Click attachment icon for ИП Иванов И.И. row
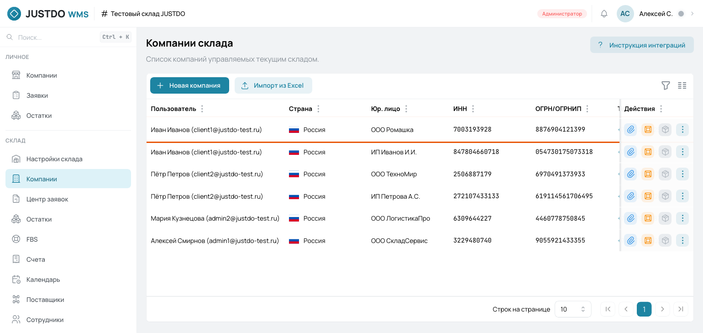Screen dimensions: 703x333 pos(630,152)
